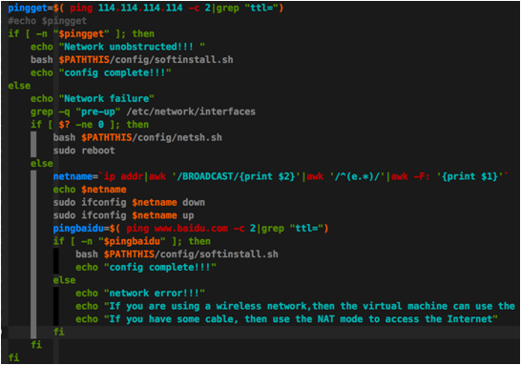Image resolution: width=521 pixels, height=365 pixels.
Task: Click the highlighted innermost 'fi' line
Action: click(x=59, y=332)
